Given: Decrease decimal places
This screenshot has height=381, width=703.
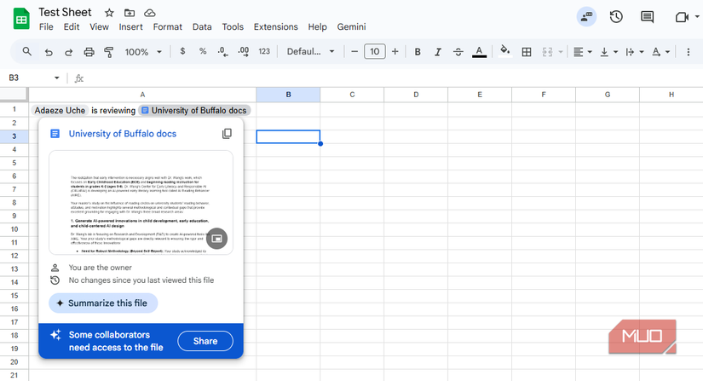Looking at the screenshot, I should (222, 51).
